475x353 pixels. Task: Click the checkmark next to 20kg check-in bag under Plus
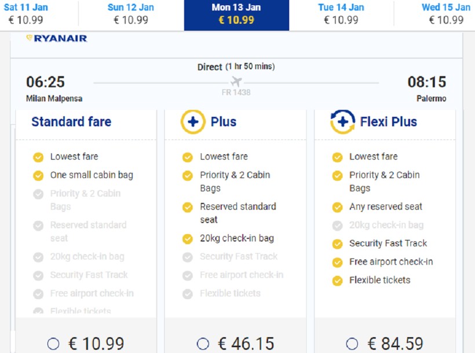pyautogui.click(x=187, y=238)
